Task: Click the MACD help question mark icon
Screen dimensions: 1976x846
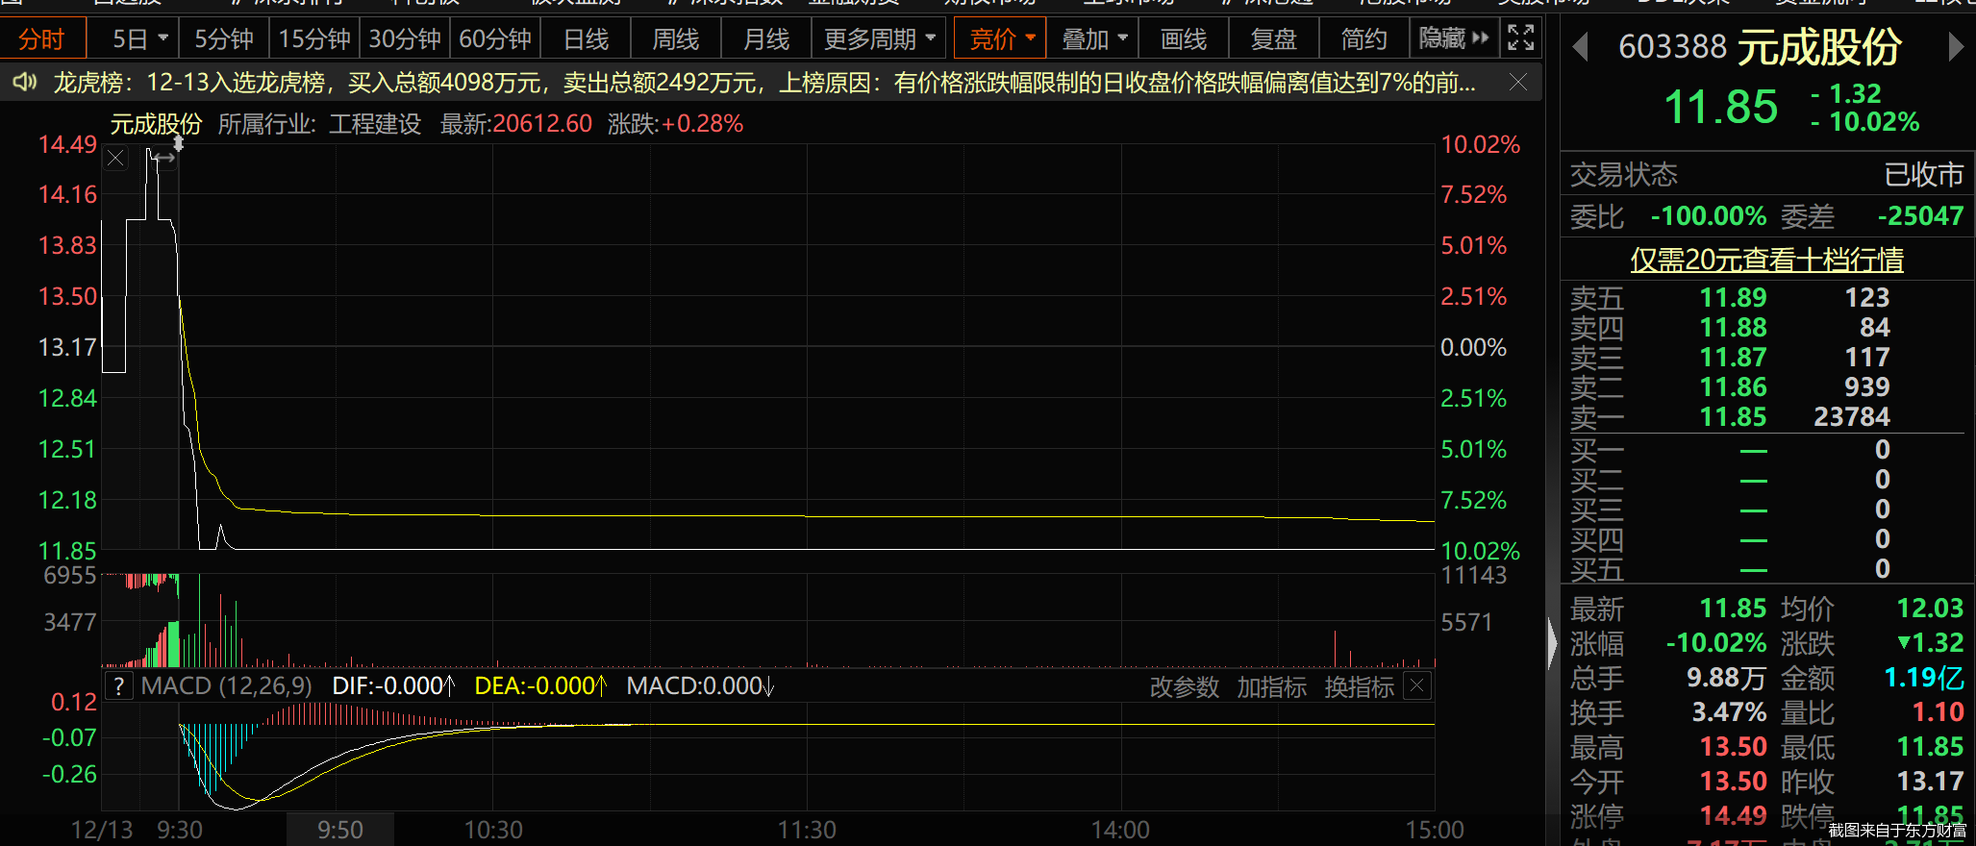Action: [118, 686]
